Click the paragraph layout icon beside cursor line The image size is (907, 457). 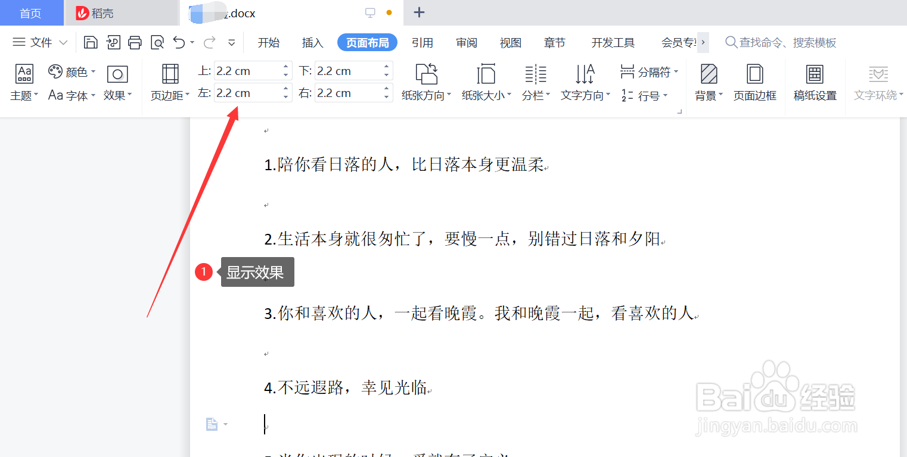pyautogui.click(x=212, y=424)
